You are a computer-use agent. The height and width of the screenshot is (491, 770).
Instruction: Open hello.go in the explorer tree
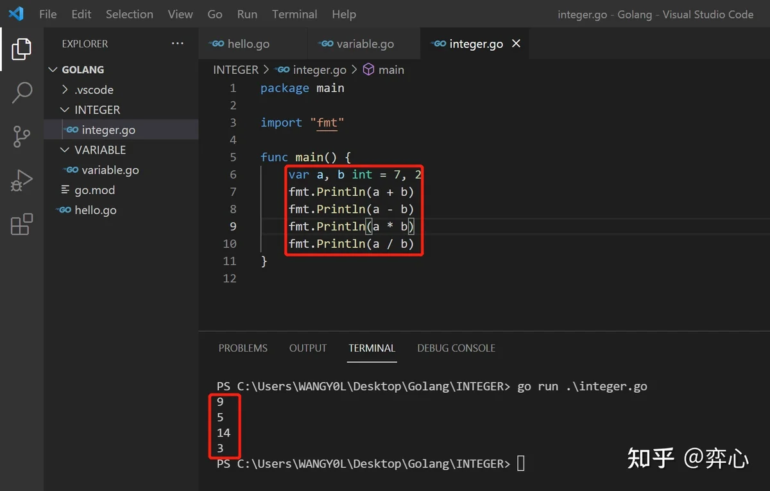click(121, 210)
